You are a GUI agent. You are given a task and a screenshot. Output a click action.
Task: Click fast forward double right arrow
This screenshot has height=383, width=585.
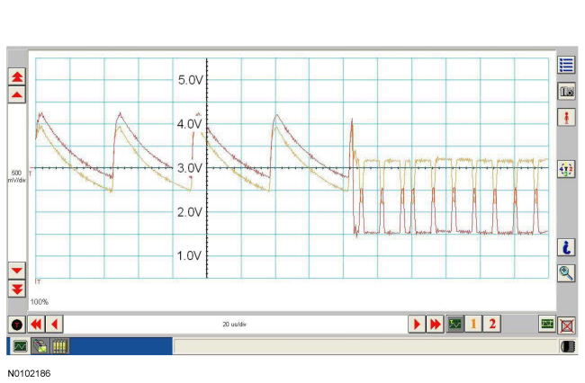pos(436,324)
